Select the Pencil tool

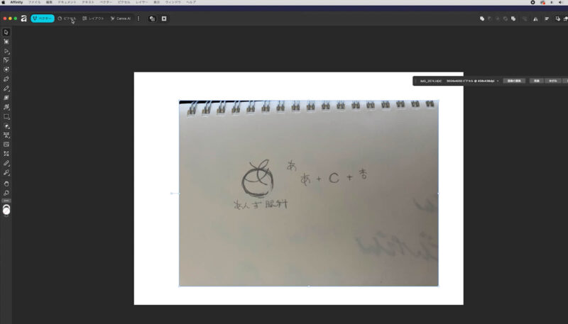6,89
